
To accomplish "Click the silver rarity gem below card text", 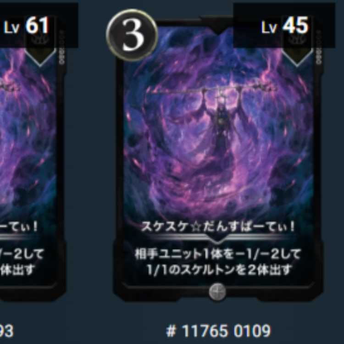I will (217, 292).
